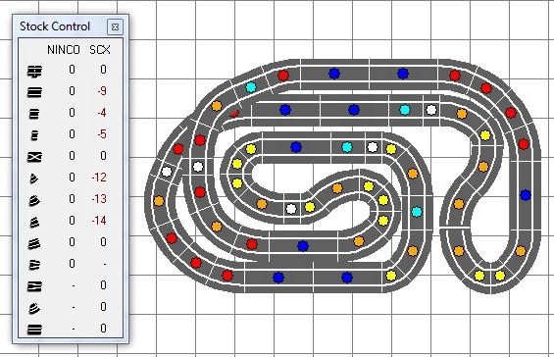The width and height of the screenshot is (554, 357).
Task: Select the track icon whose SCX value is a dash
Action: tap(34, 265)
